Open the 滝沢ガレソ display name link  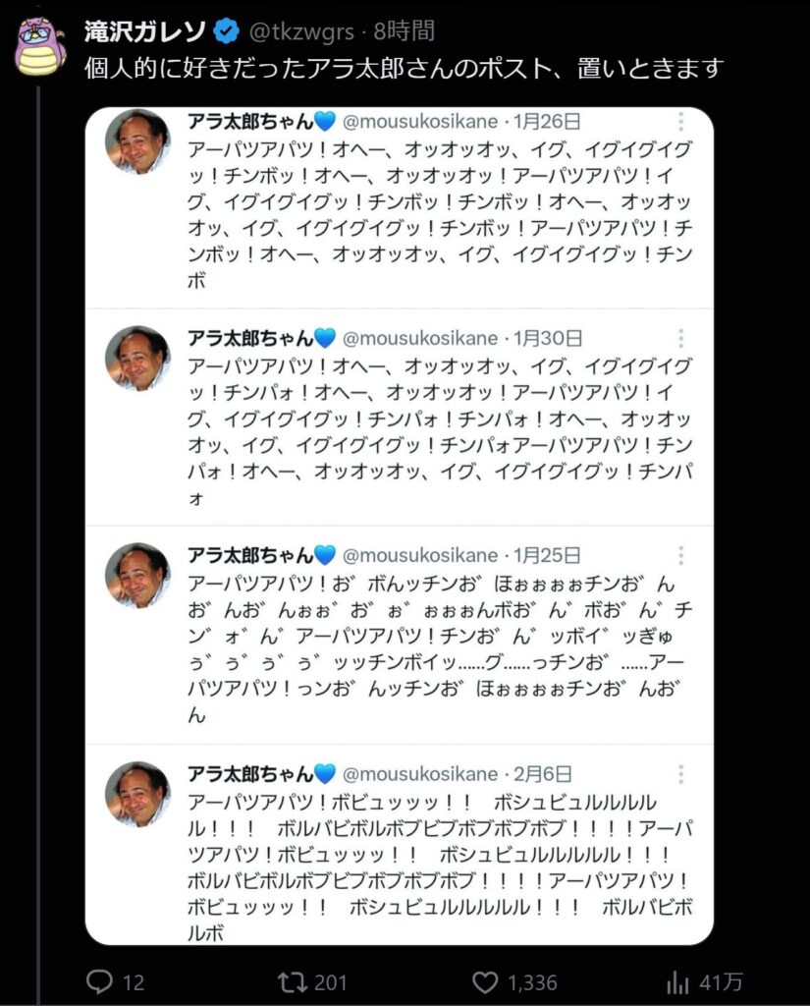pyautogui.click(x=145, y=30)
